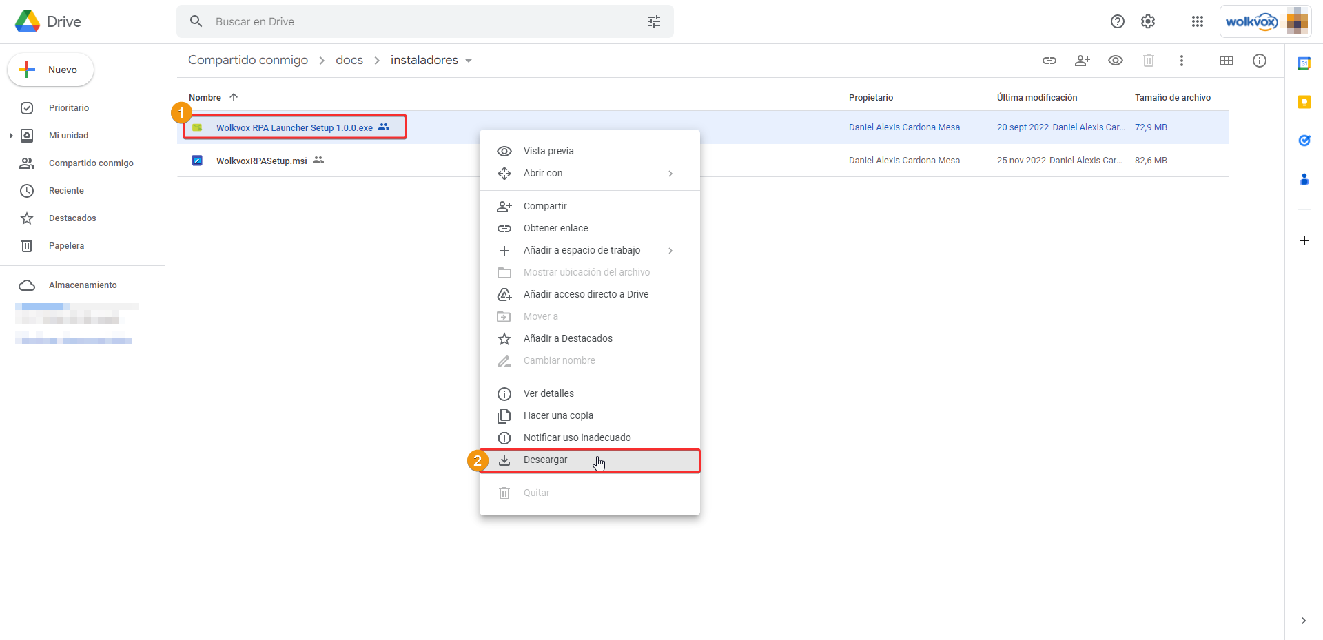Open Almacenamiento in the sidebar
1323x640 pixels.
[83, 285]
